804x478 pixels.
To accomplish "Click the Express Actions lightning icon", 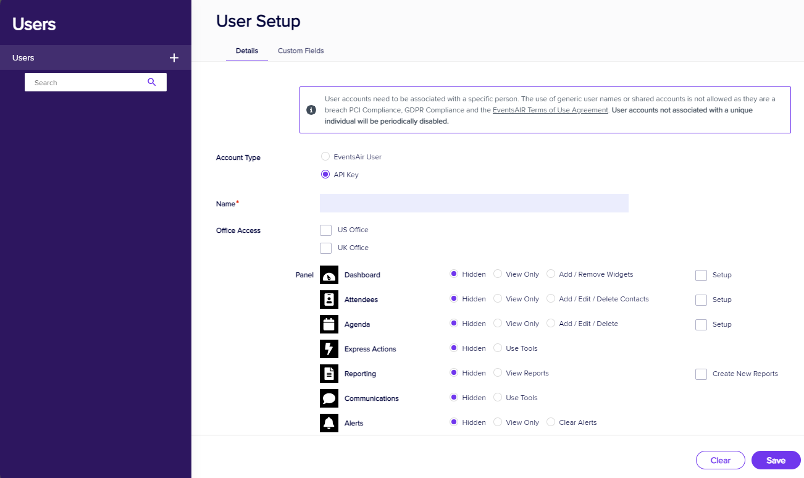I will click(329, 349).
